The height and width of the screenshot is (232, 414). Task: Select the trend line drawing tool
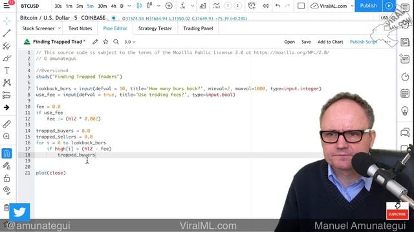6,33
